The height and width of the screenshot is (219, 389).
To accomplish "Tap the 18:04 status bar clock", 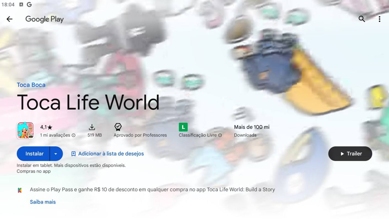I will pos(8,4).
